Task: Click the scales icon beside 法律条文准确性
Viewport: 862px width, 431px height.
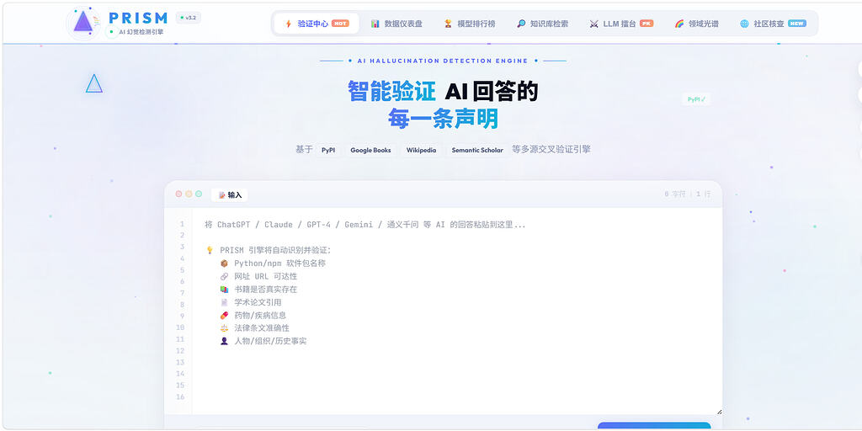Action: [x=224, y=328]
